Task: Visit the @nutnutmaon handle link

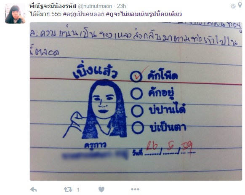Action: [x=95, y=6]
